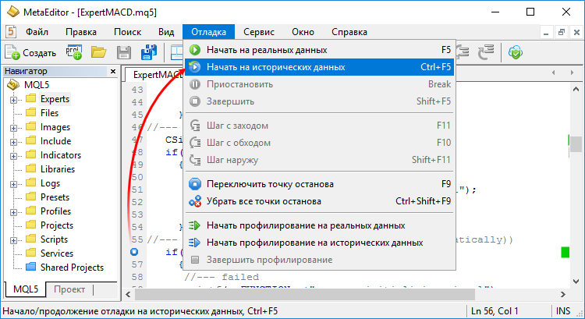585x319 pixels.
Task: Click the Ln 56, Col 1 status text
Action: coord(495,310)
